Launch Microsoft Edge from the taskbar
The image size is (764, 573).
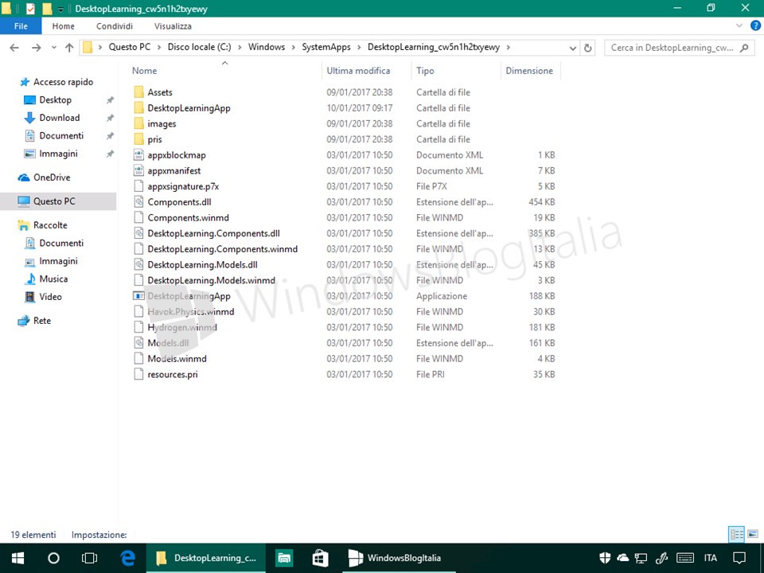pos(127,558)
